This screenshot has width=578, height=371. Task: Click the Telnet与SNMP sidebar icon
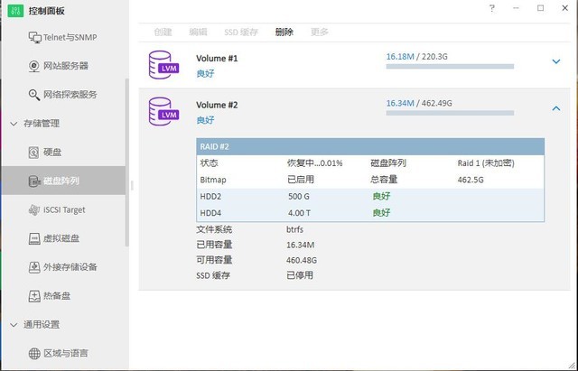(35, 38)
